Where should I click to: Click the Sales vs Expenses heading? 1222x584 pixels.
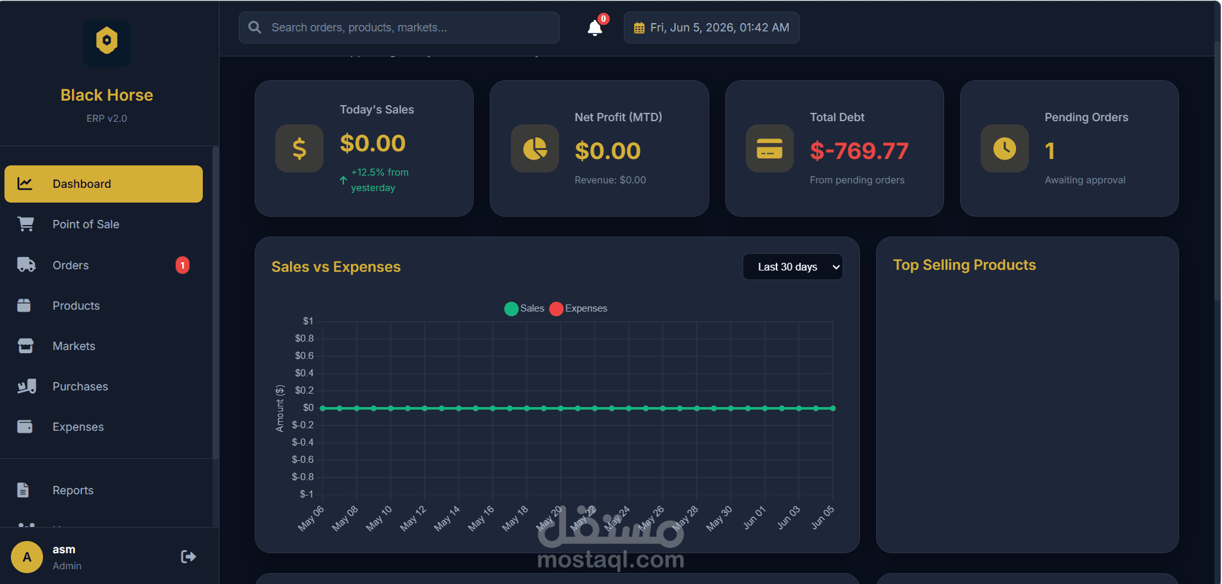click(336, 267)
